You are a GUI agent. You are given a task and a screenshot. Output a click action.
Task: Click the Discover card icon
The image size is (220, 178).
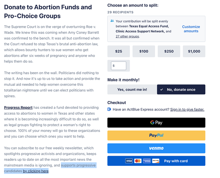pos(156,161)
